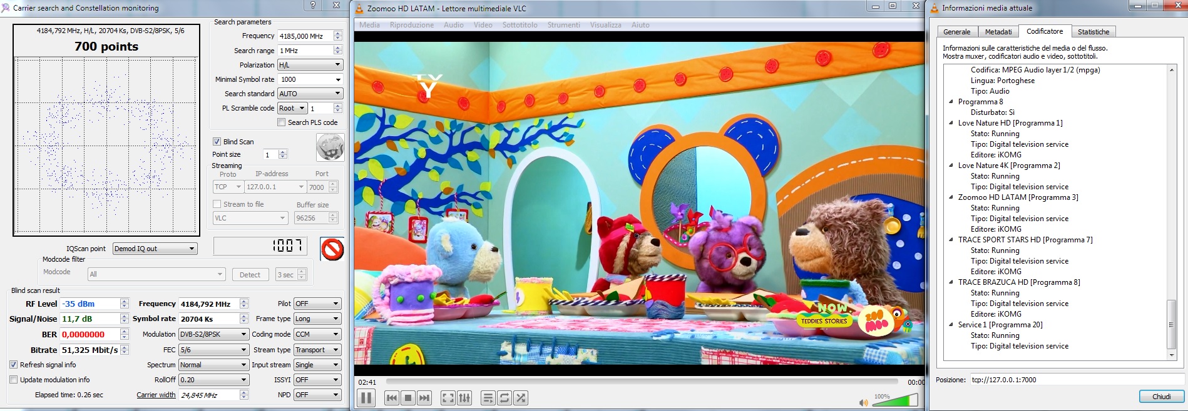Click the Carrier width link
This screenshot has height=411, width=1188.
coord(156,395)
